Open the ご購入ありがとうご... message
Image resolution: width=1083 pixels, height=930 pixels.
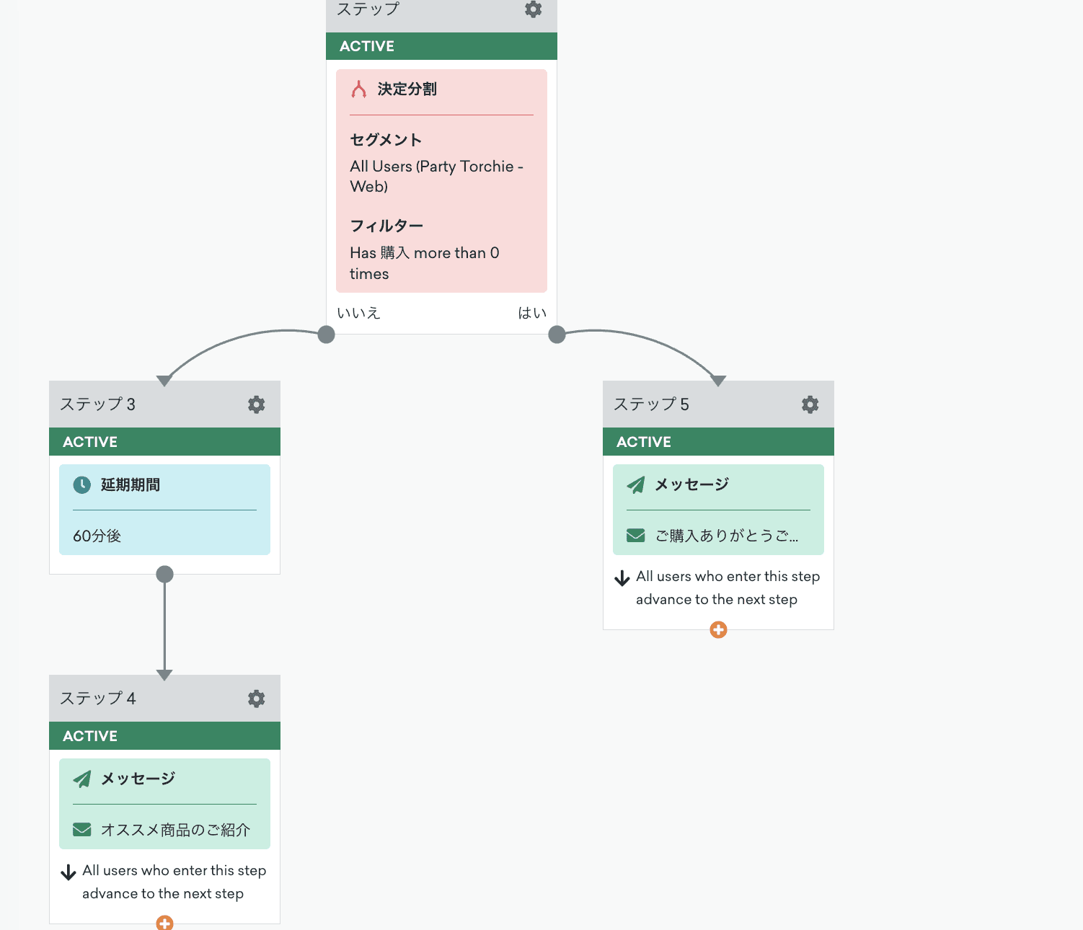[x=725, y=536]
